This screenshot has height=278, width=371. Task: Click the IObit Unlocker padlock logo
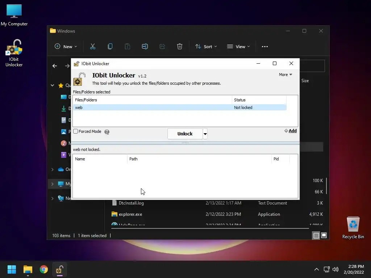(x=79, y=79)
